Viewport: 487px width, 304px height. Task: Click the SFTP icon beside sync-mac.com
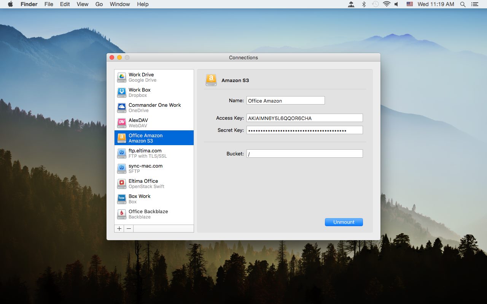pyautogui.click(x=121, y=168)
